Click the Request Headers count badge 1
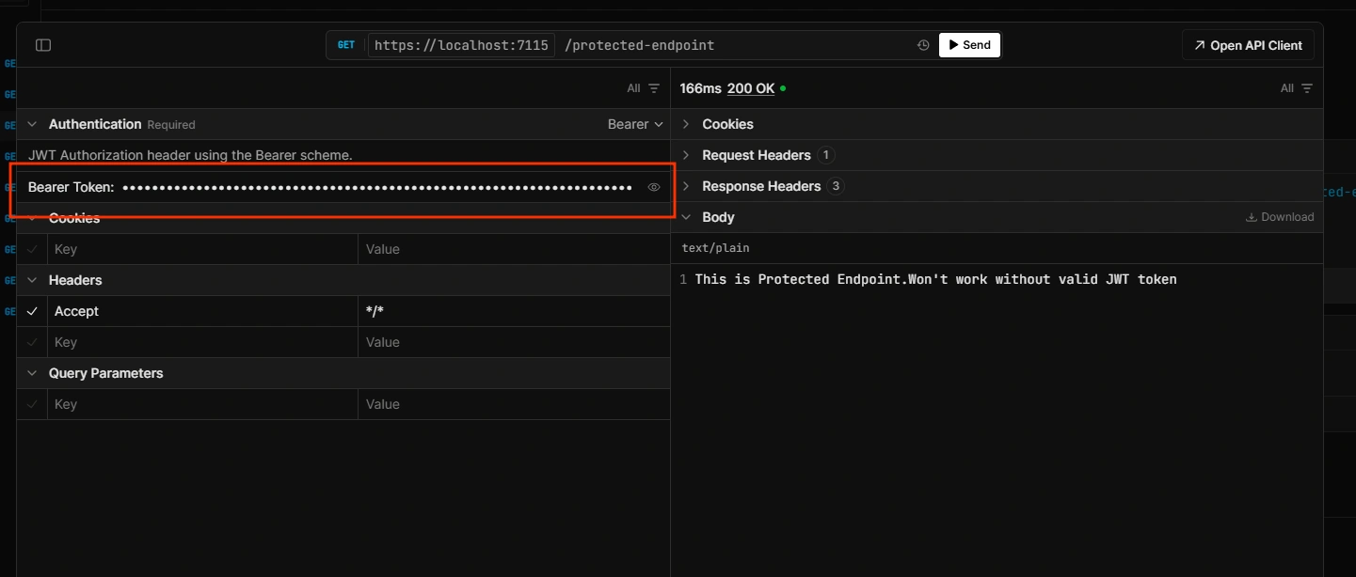1356x577 pixels. click(x=826, y=155)
